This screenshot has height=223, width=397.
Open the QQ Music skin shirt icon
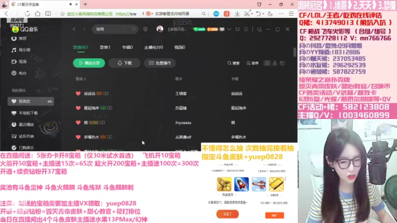[x=238, y=29]
